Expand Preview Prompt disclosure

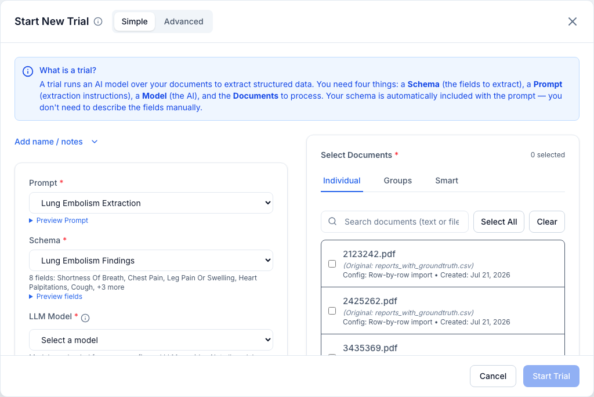coord(59,221)
